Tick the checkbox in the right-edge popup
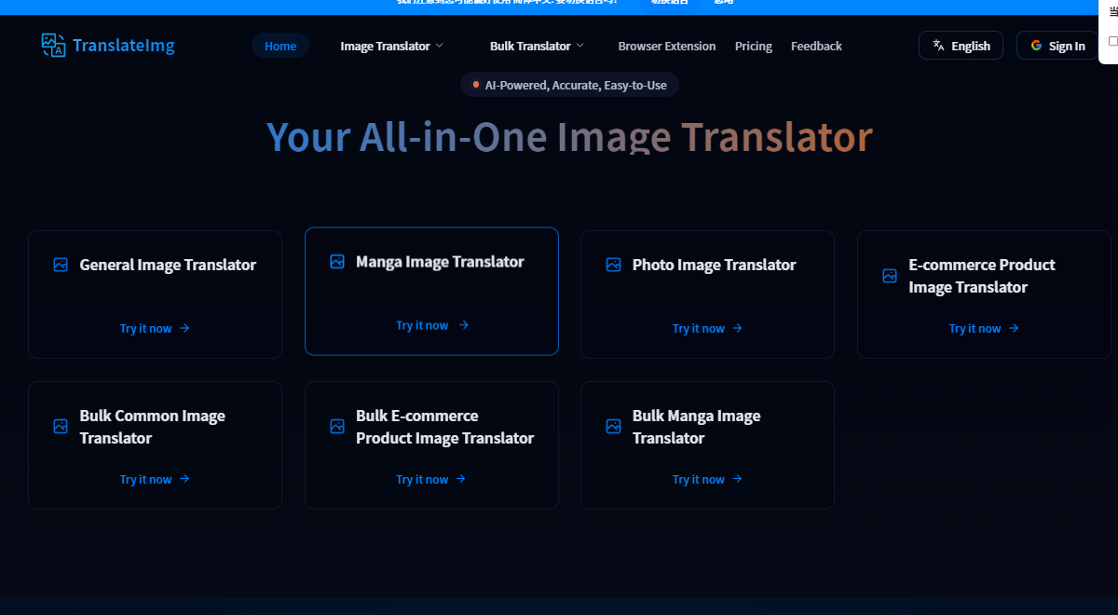Screen dimensions: 1118x615 [1112, 41]
